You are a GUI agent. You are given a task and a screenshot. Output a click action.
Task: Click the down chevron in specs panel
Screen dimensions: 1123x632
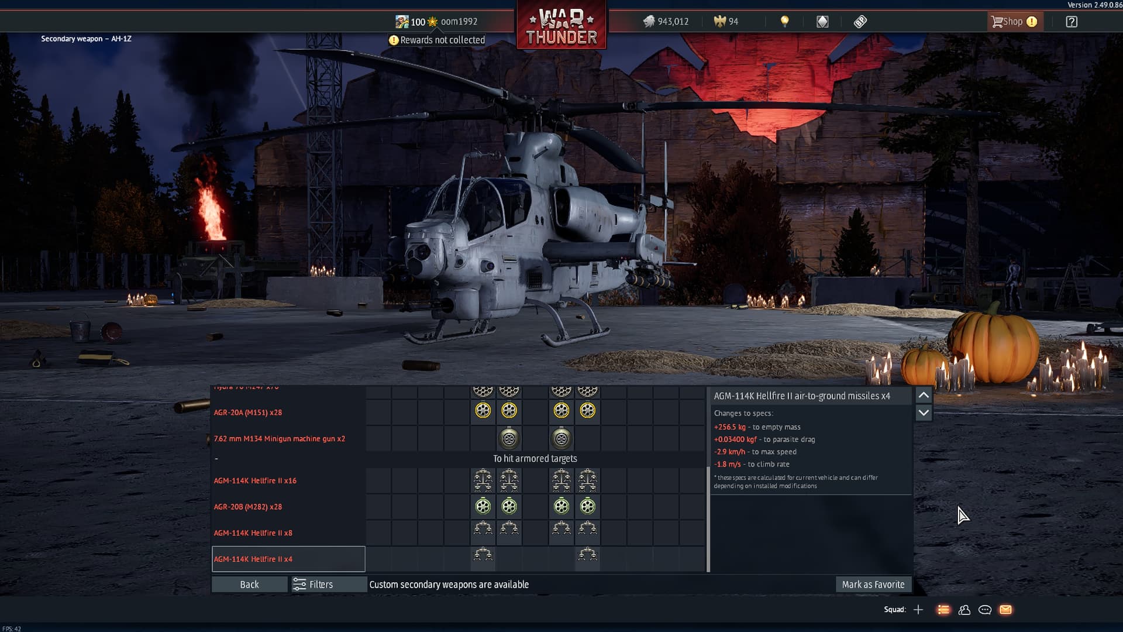tap(924, 413)
